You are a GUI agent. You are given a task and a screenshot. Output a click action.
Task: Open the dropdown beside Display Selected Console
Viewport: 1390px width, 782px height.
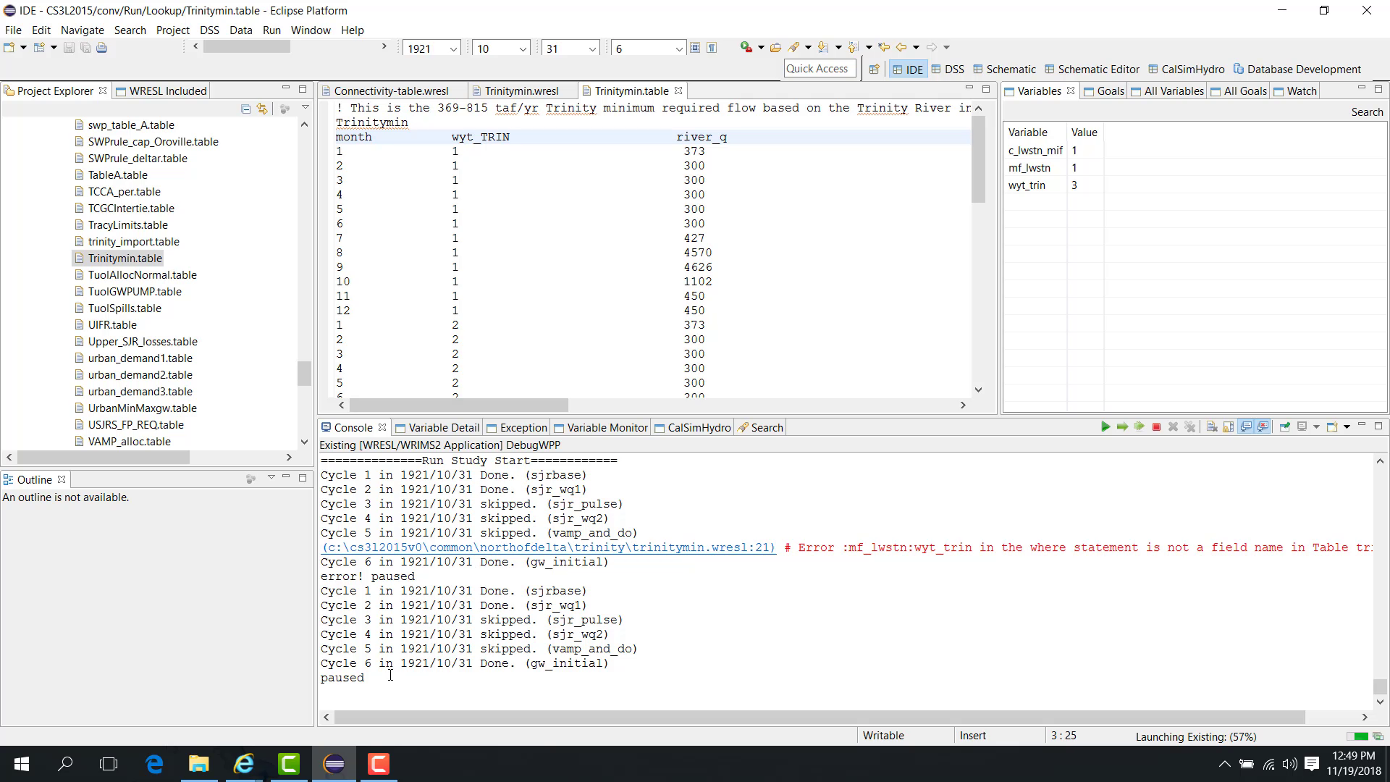[x=1316, y=427]
